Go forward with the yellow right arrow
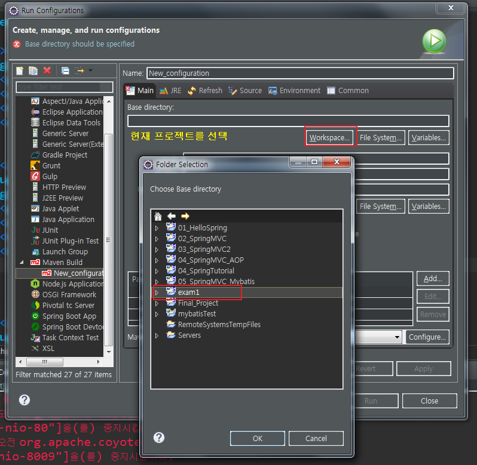The image size is (477, 465). tap(185, 216)
